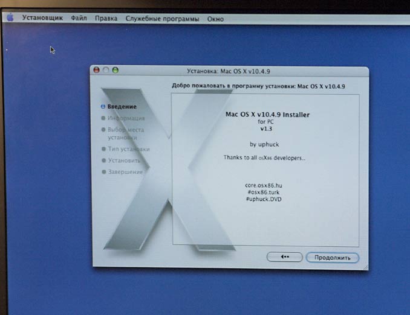The height and width of the screenshot is (315, 410).
Task: Open the Apple menu
Action: [x=10, y=17]
